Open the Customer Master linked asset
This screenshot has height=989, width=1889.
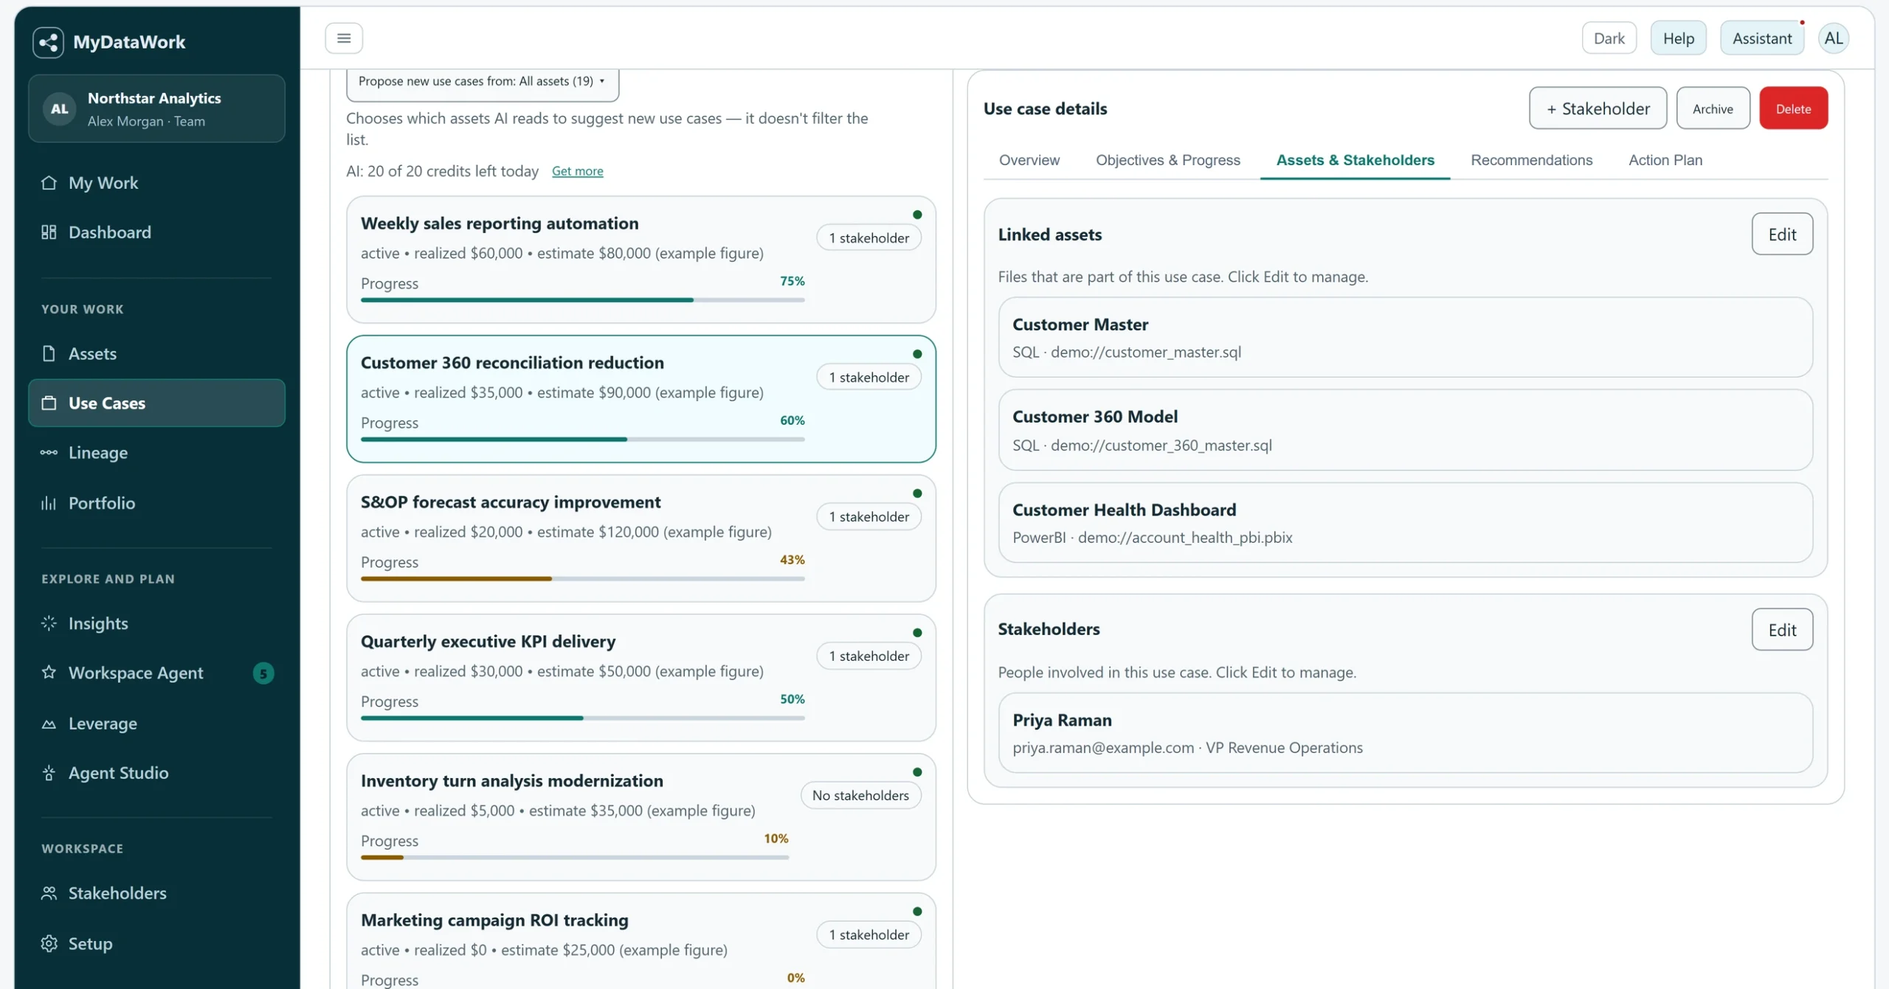1405,337
